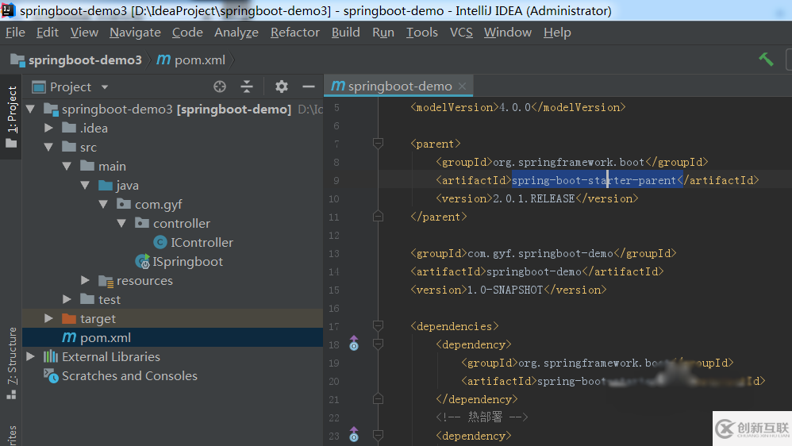
Task: Select the IController class file
Action: pos(202,243)
